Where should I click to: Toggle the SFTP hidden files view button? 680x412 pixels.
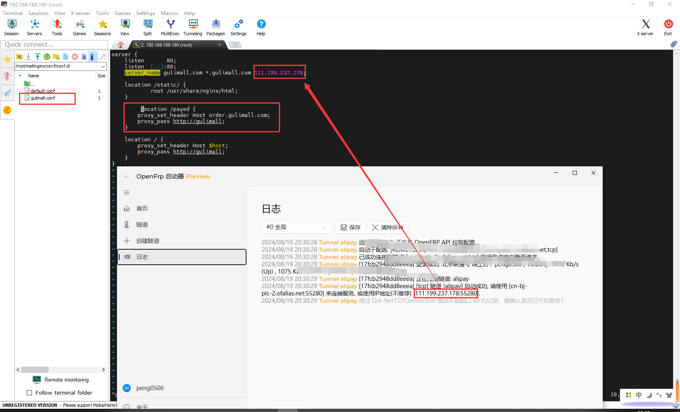pos(93,57)
